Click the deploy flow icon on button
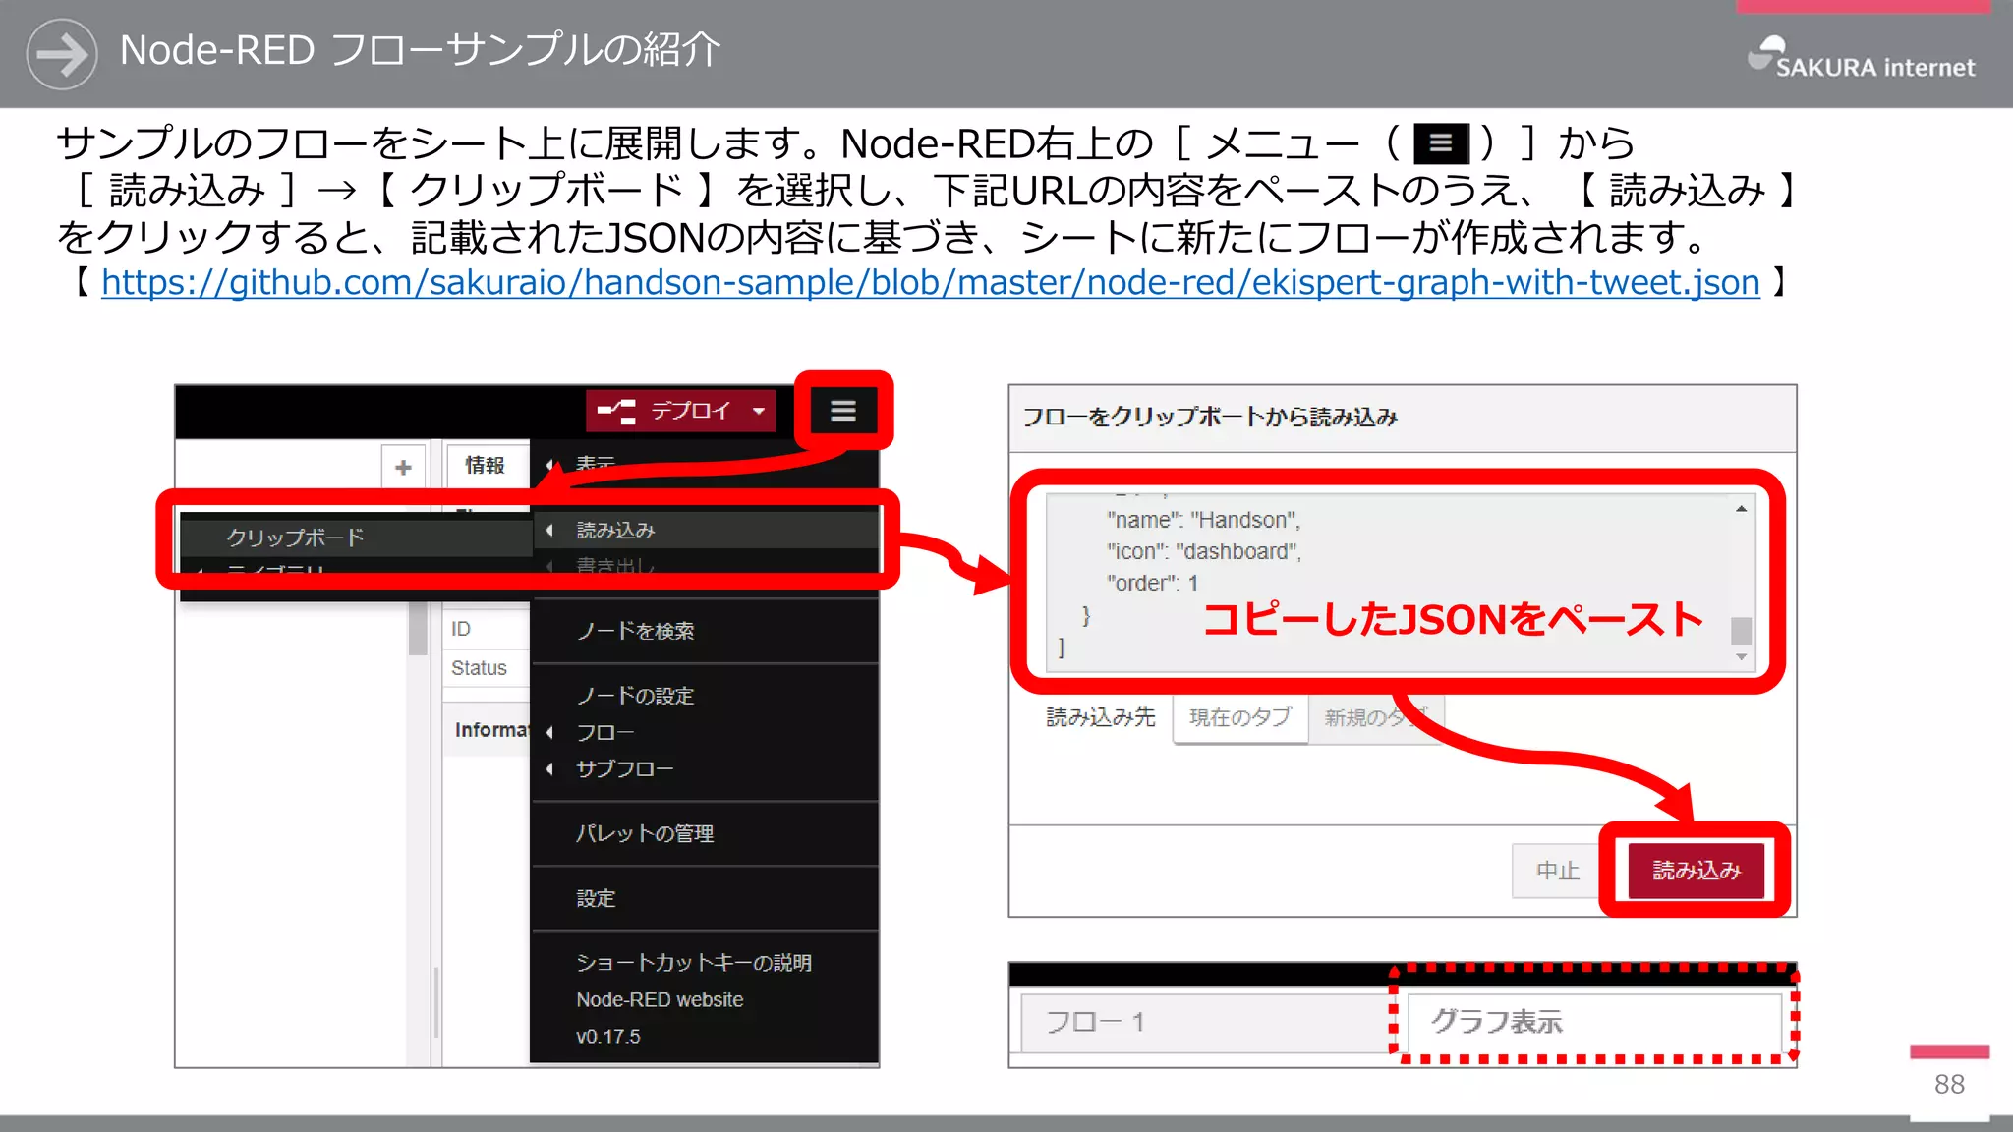This screenshot has height=1132, width=2013. (617, 411)
